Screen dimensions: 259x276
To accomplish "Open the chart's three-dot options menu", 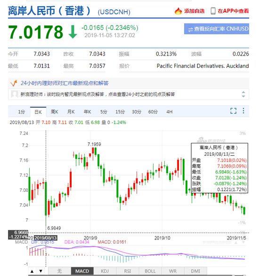I will pos(243,110).
